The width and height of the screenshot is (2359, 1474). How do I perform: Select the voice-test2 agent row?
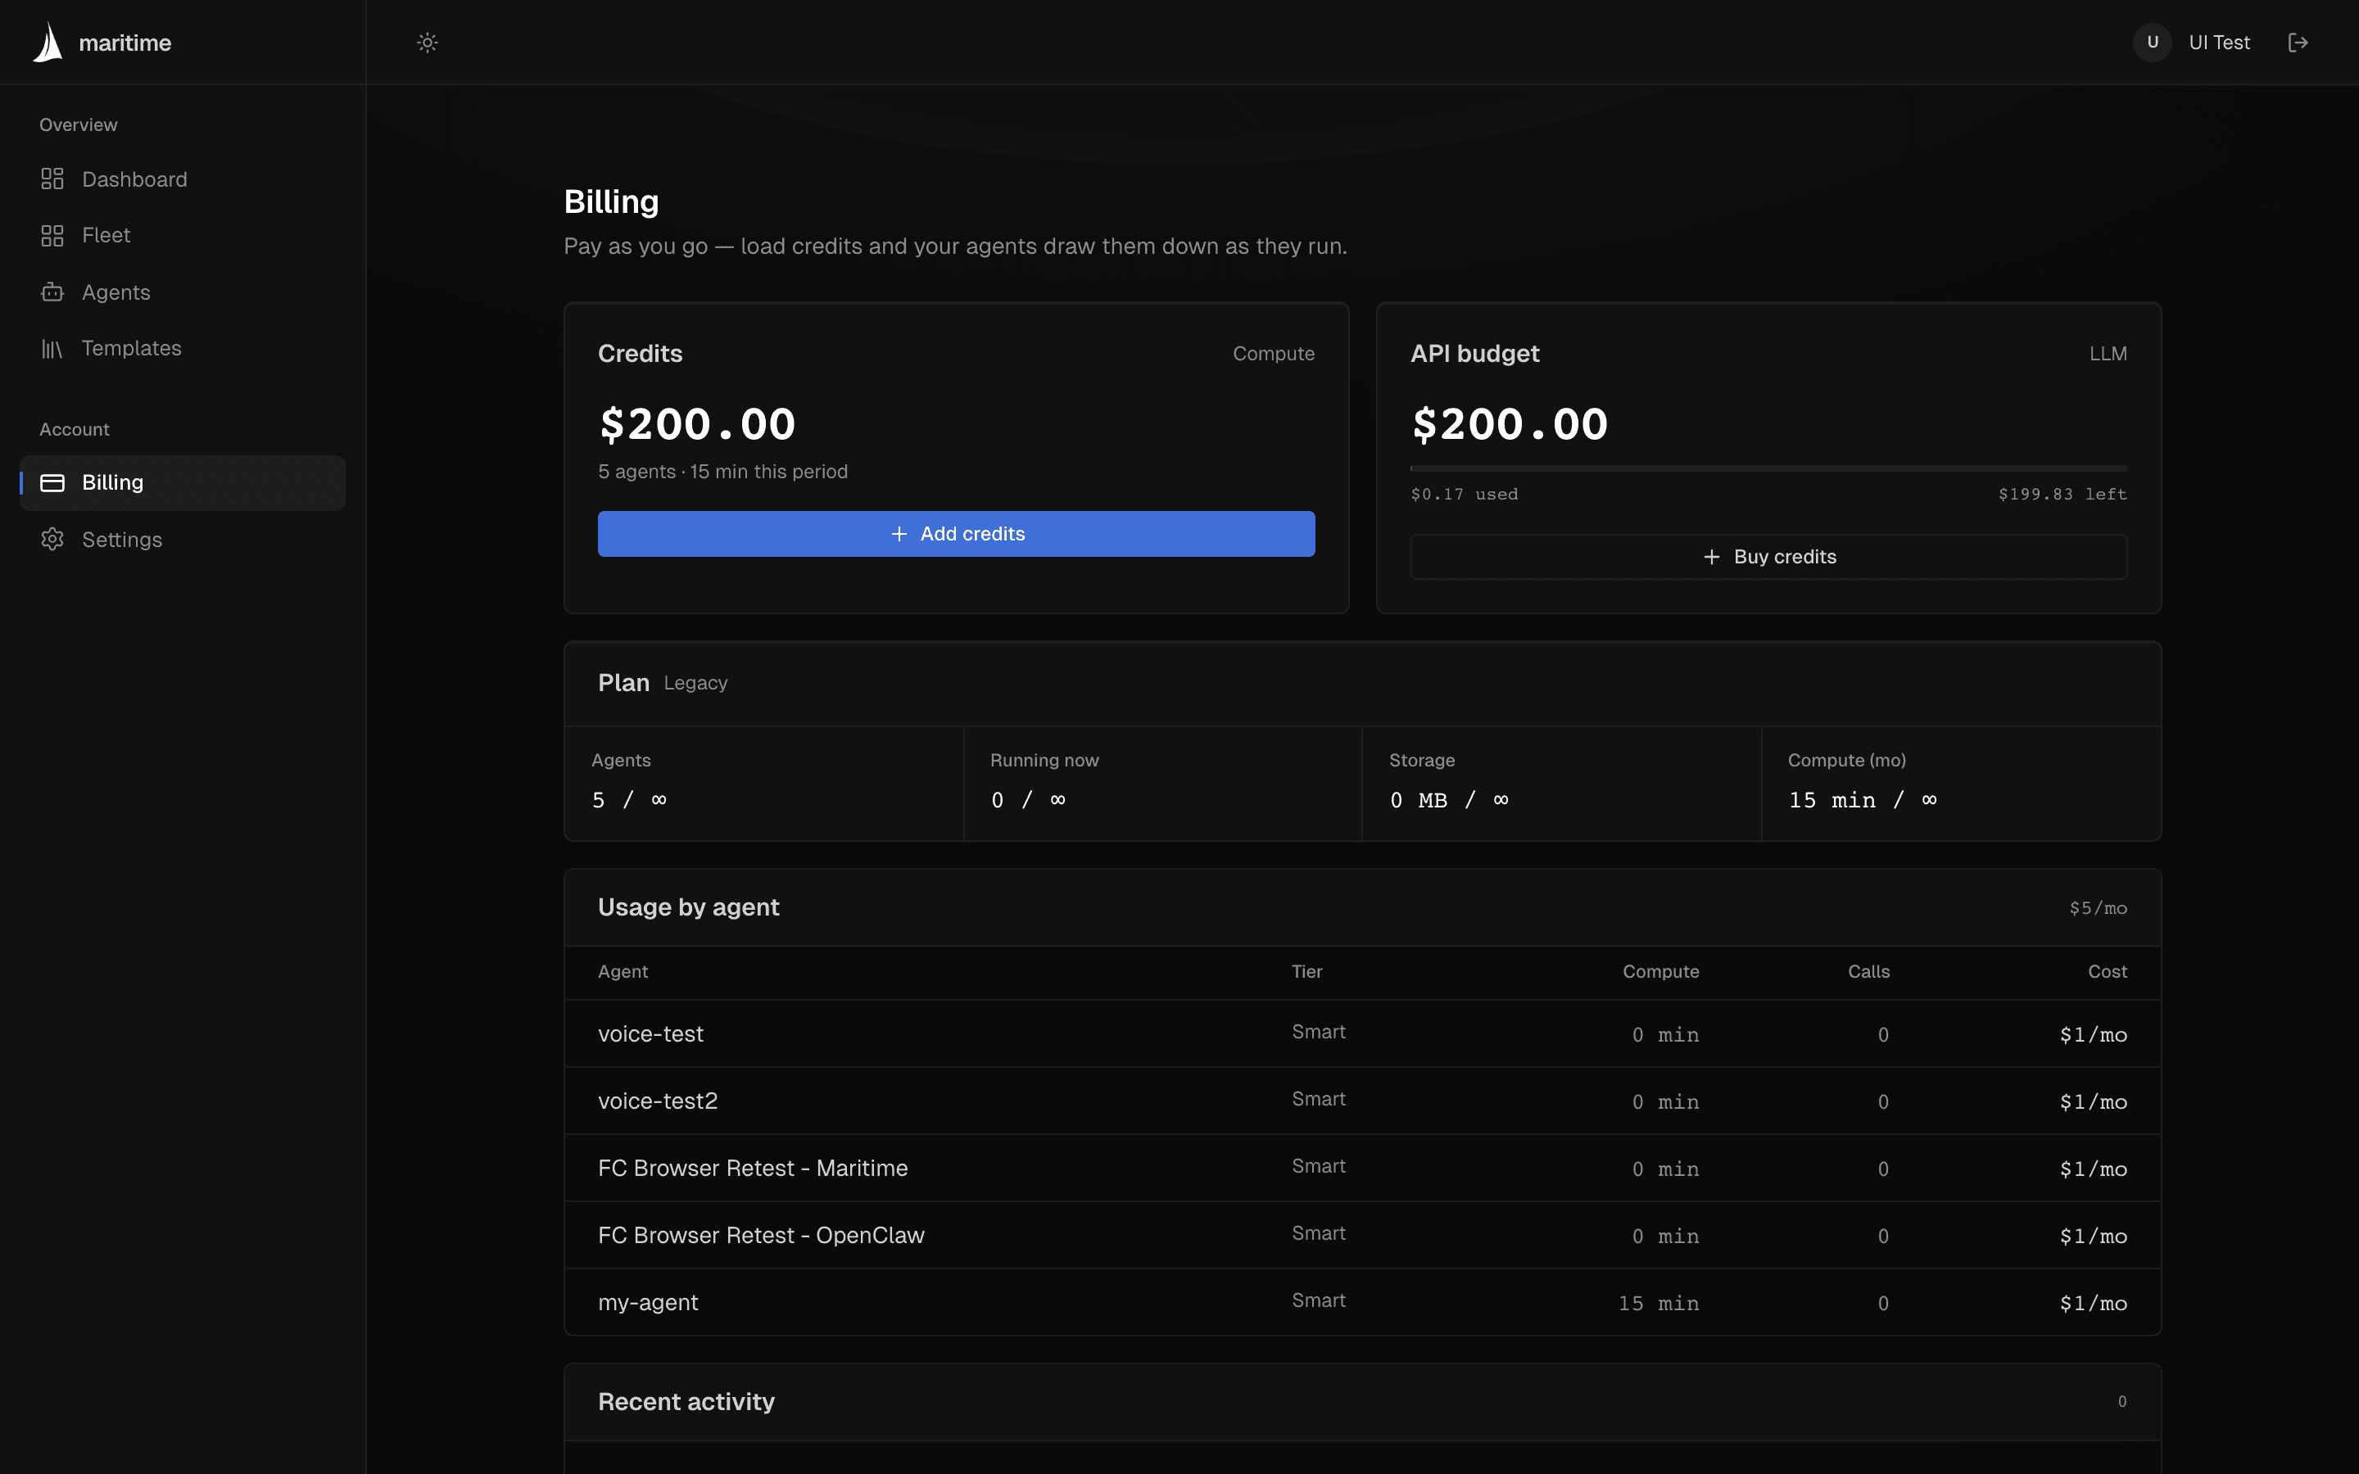point(1362,1101)
